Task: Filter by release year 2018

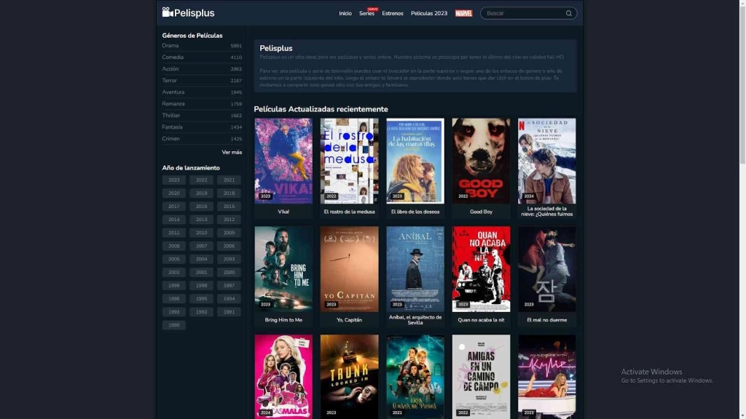Action: pos(229,193)
